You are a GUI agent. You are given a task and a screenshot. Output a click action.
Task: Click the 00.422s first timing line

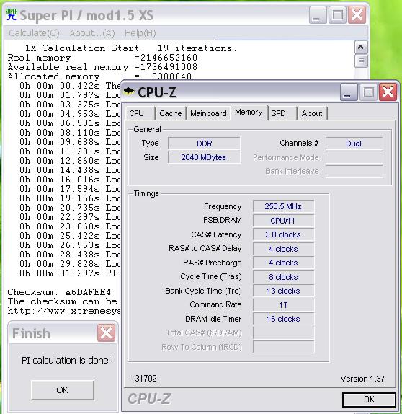(70, 86)
